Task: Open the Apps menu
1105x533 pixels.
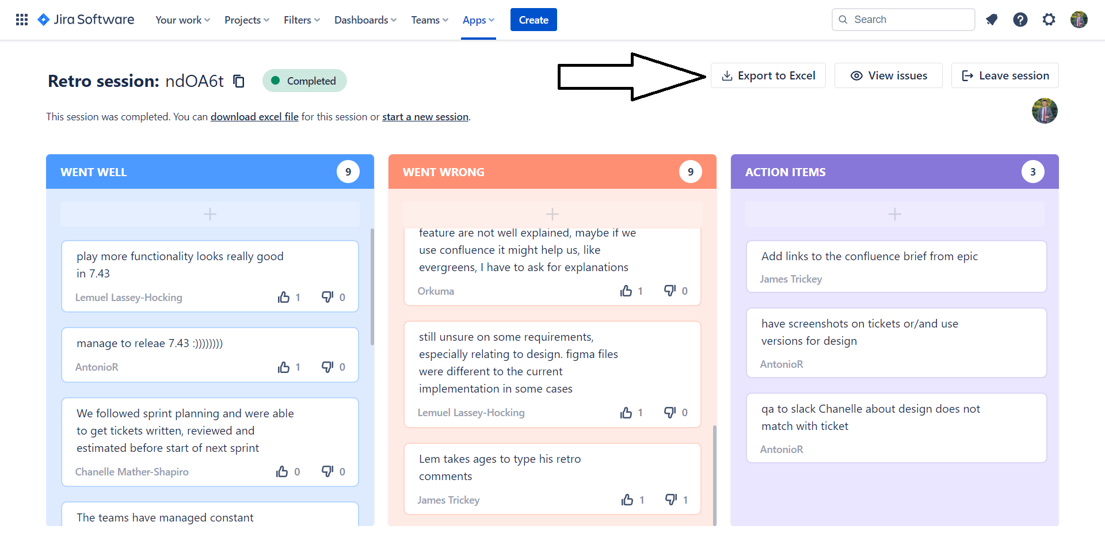Action: (x=478, y=20)
